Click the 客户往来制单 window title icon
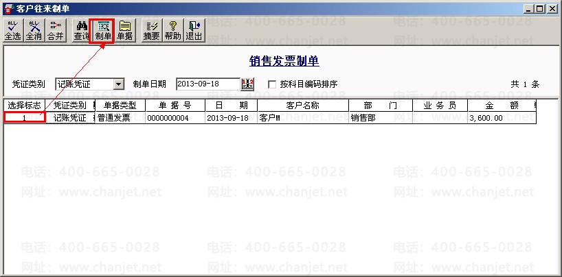This screenshot has width=562, height=277. pos(9,9)
